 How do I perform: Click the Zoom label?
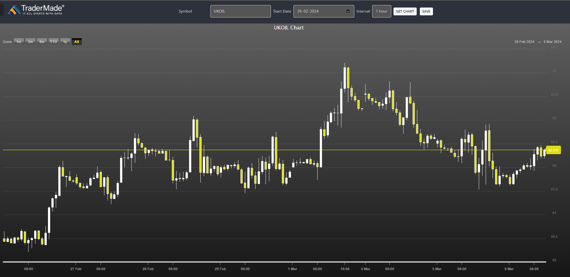click(7, 42)
